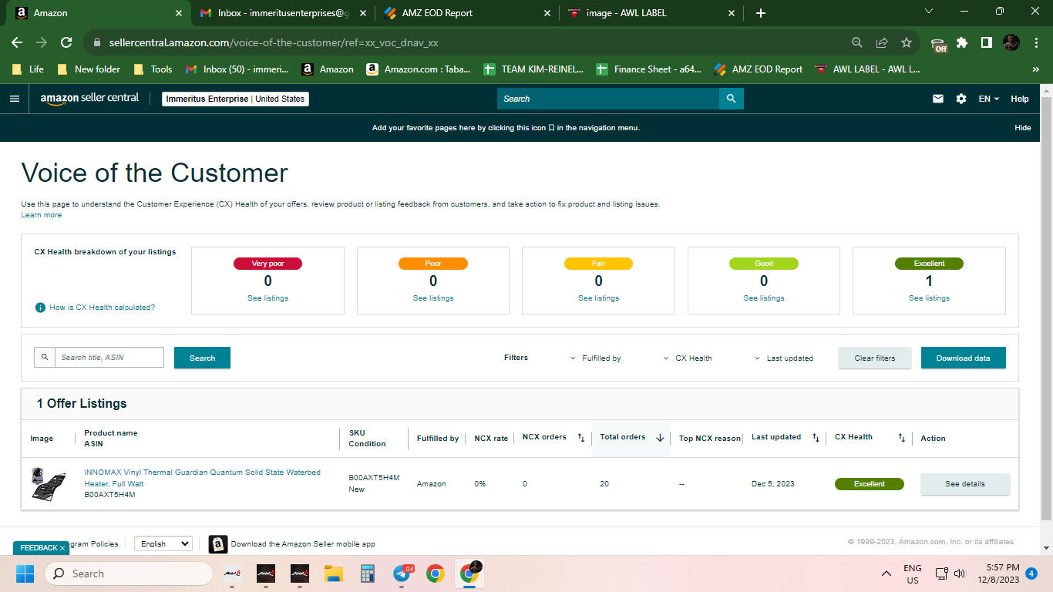Viewport: 1053px width, 592px height.
Task: Click the teal Search button beside ASIN field
Action: [x=202, y=358]
